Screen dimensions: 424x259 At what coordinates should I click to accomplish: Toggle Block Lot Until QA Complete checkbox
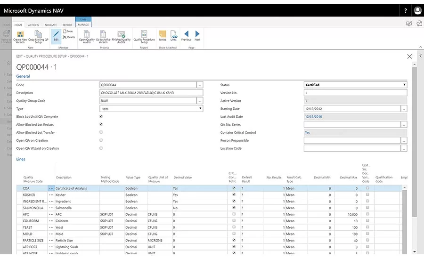coord(101,116)
